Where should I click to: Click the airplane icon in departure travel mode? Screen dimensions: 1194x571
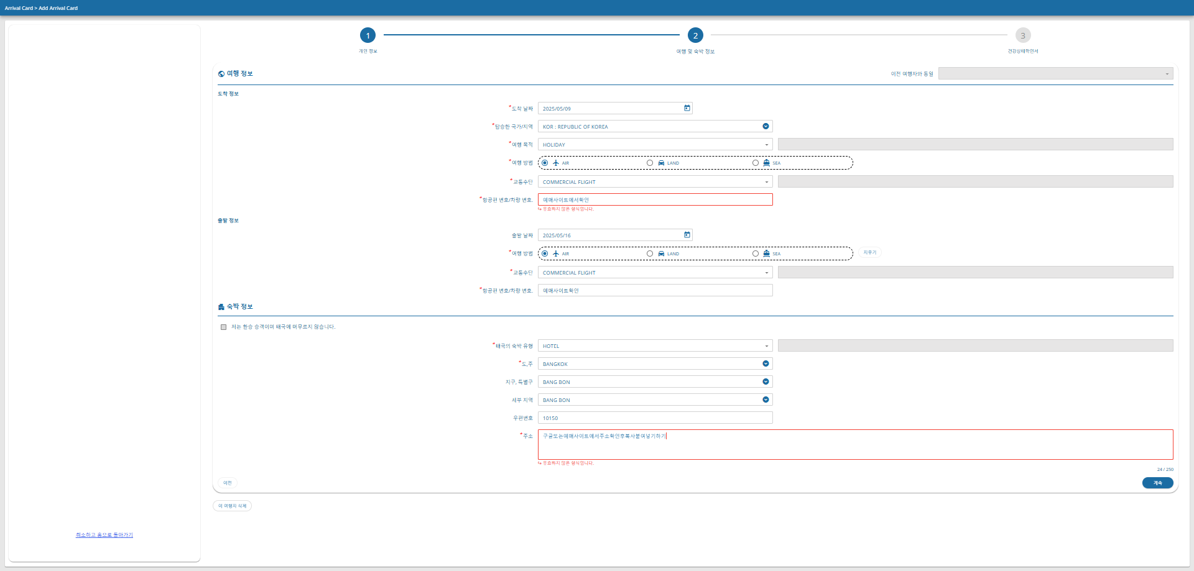click(x=556, y=254)
